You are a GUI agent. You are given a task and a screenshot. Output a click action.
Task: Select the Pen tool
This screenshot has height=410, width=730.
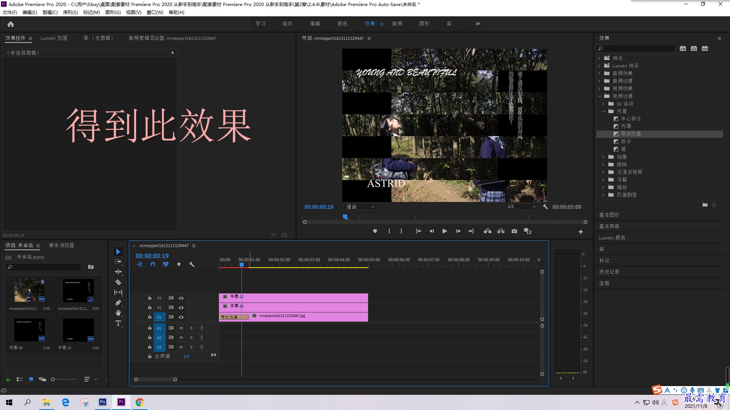coord(118,303)
